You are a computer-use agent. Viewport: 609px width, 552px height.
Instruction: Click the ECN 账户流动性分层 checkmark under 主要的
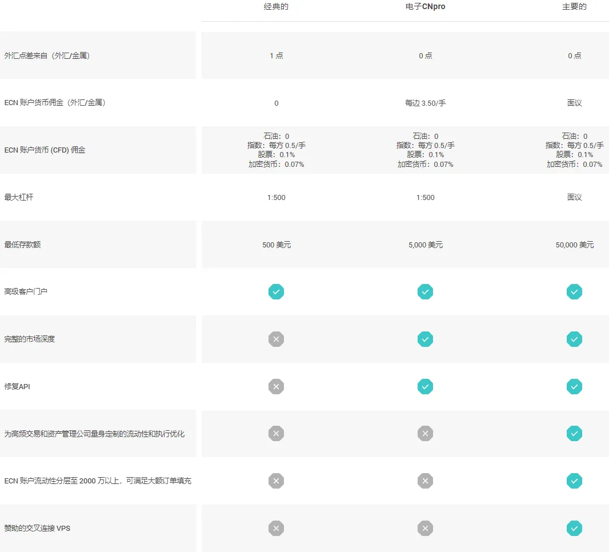tap(574, 481)
